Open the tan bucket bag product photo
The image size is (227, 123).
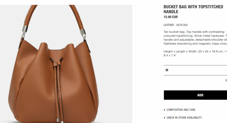[x=66, y=64]
